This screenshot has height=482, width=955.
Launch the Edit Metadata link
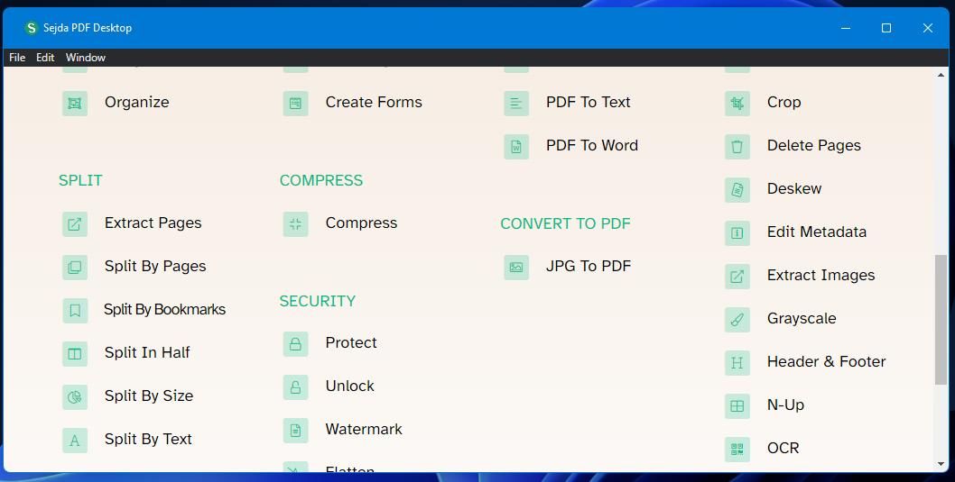point(817,232)
